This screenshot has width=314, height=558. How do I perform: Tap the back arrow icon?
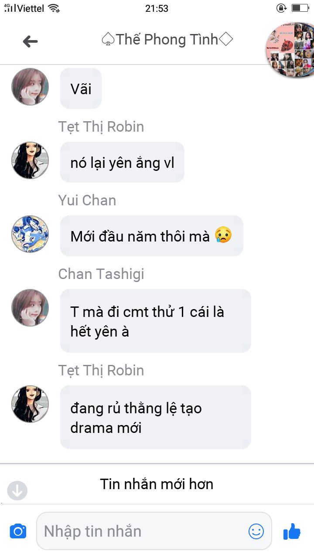31,41
